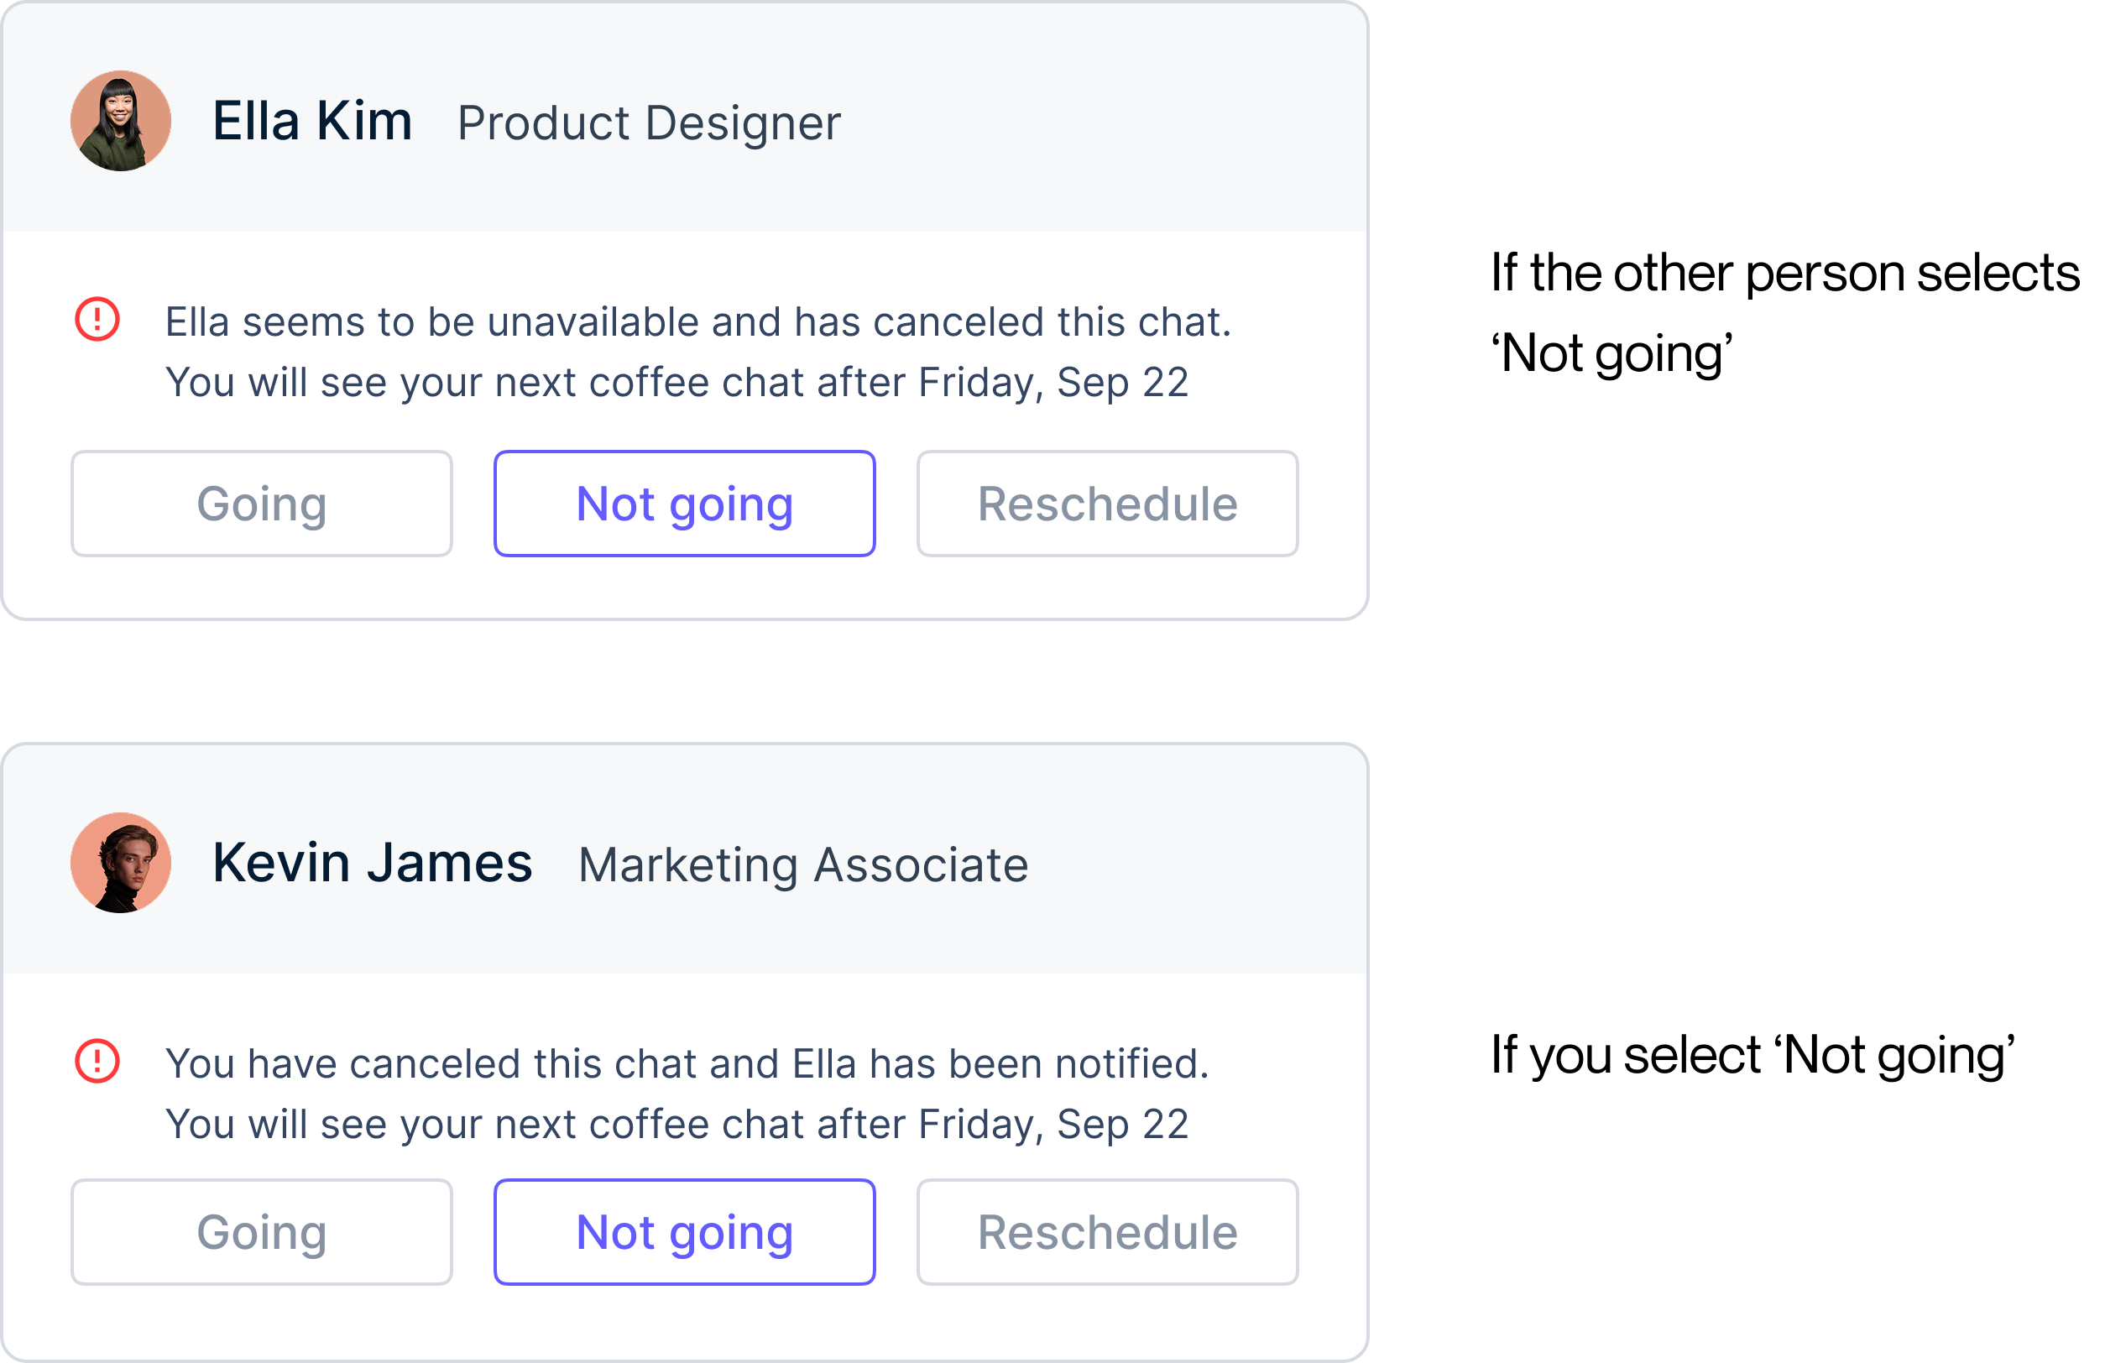
Task: Click the red alert icon on Kevin James's card
Action: tap(97, 1064)
